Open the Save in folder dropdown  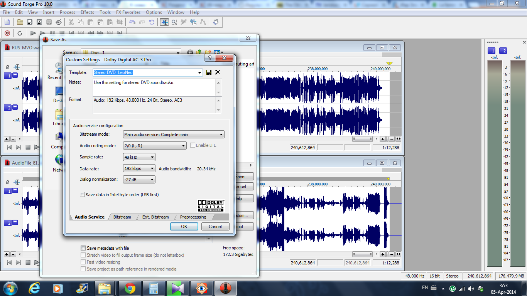(x=178, y=52)
